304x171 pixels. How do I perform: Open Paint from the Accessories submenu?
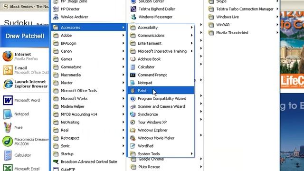[x=161, y=91]
